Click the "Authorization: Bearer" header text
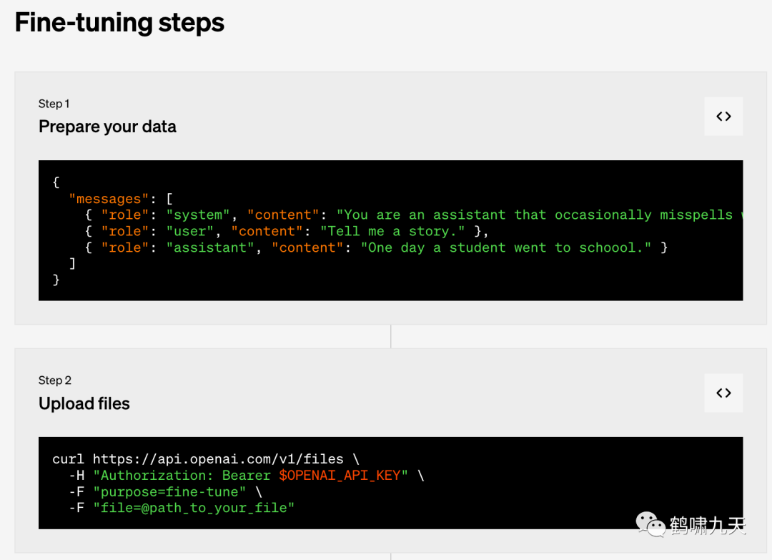 click(x=182, y=476)
